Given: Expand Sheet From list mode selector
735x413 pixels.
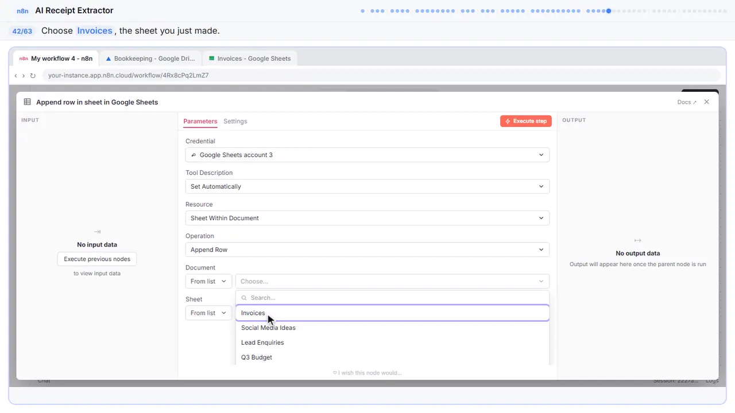Looking at the screenshot, I should (x=208, y=313).
